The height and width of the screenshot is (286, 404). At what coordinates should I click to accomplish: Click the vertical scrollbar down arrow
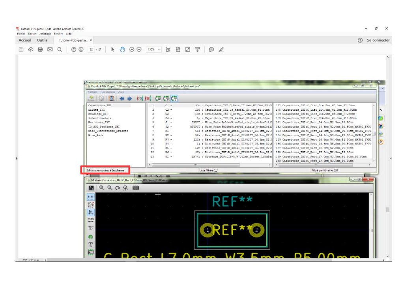tap(387, 256)
